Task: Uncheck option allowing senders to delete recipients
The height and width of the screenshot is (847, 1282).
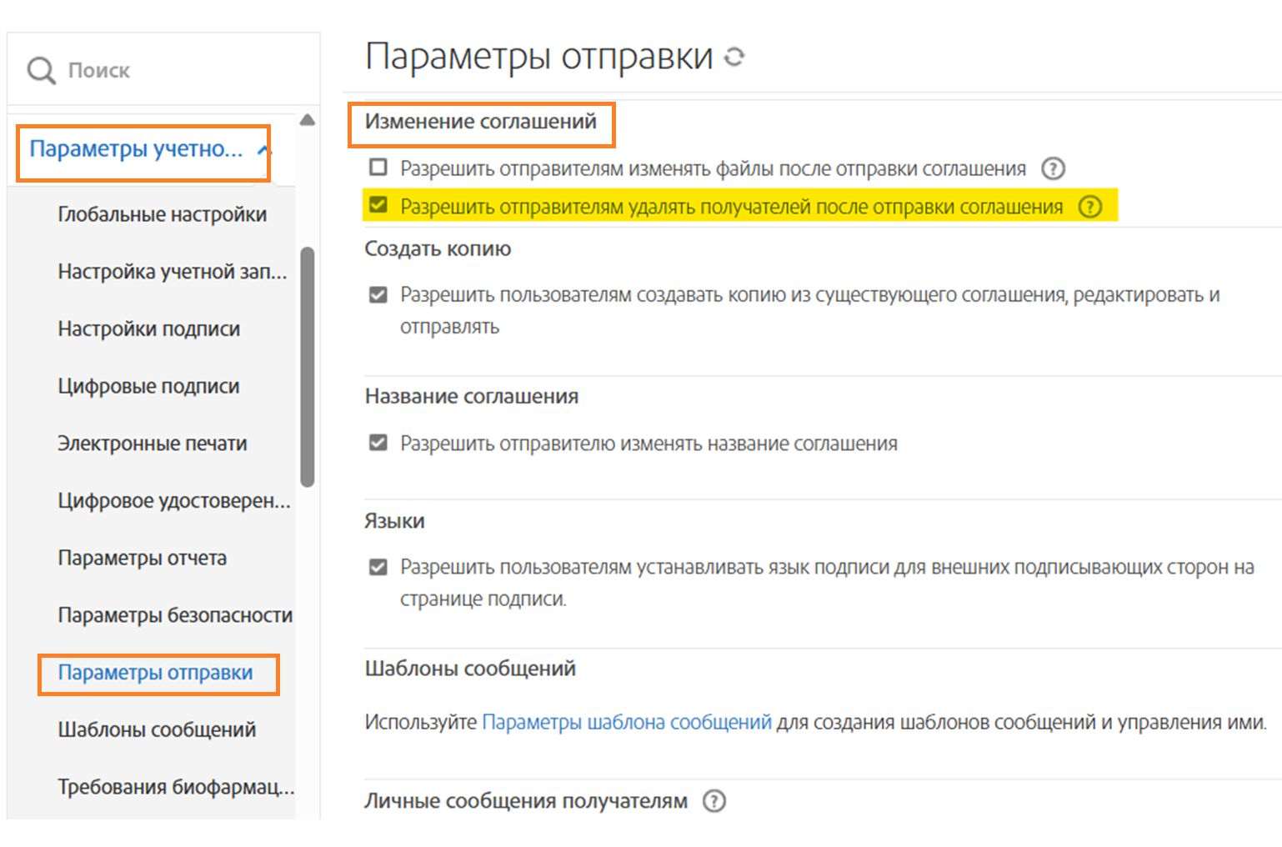Action: [378, 206]
